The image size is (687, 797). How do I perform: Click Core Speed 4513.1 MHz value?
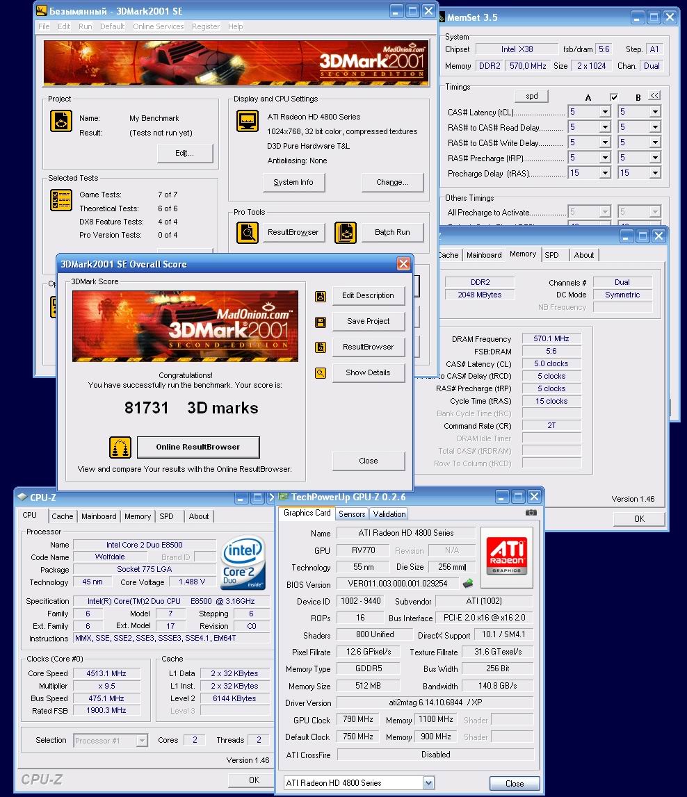pos(106,673)
